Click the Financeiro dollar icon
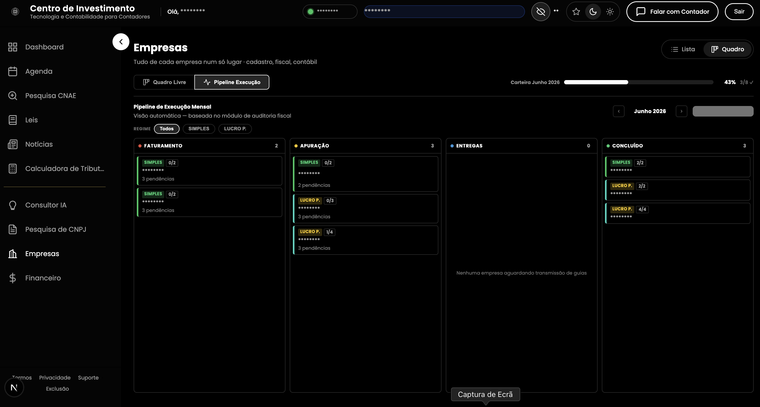Viewport: 760px width, 407px height. click(x=12, y=278)
